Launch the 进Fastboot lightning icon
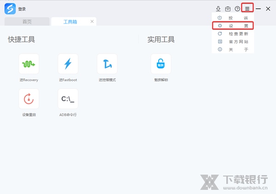This screenshot has width=276, height=194. tap(68, 64)
